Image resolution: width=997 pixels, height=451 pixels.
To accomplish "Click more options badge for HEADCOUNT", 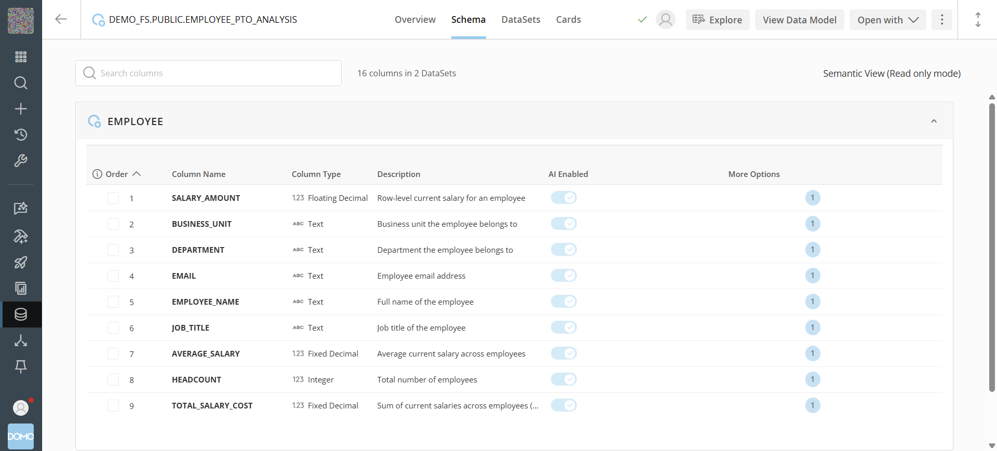I will pos(812,379).
